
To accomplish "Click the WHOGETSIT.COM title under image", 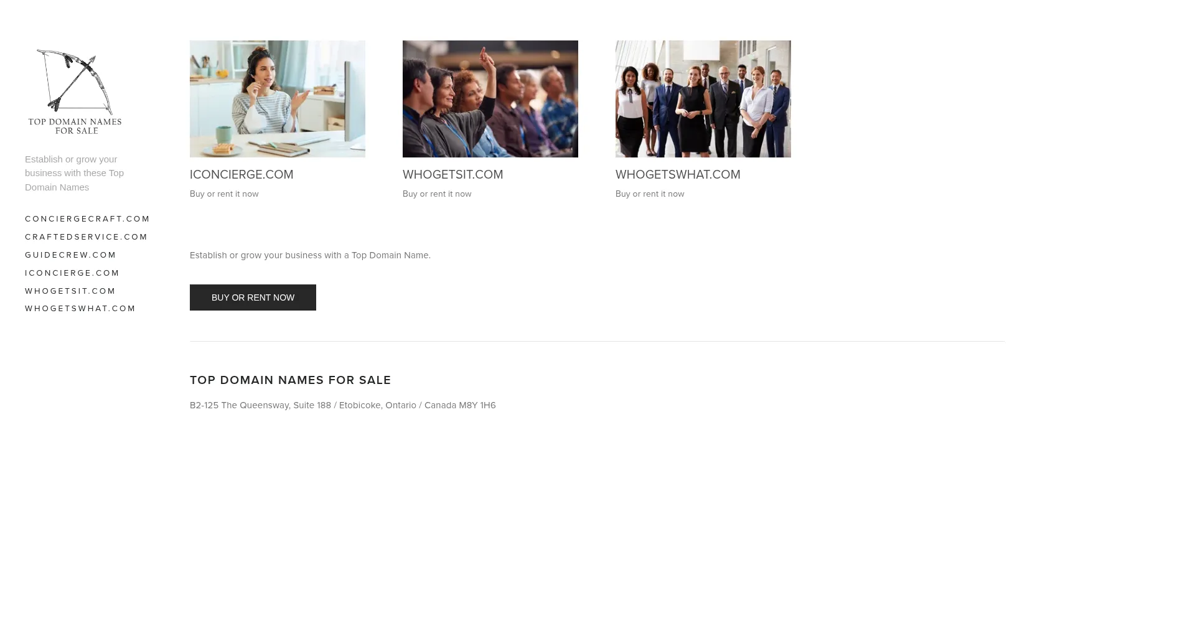I will pyautogui.click(x=453, y=175).
